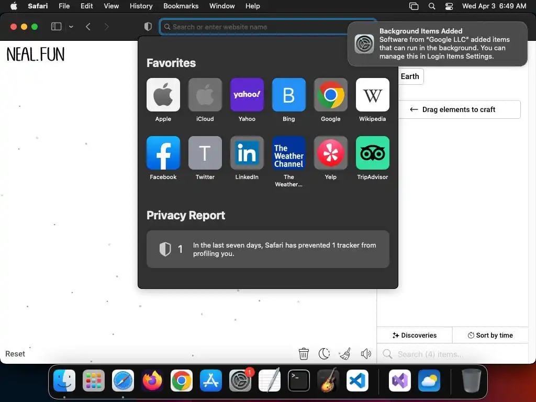
Task: Open the Yelp favorite tile
Action: [331, 153]
